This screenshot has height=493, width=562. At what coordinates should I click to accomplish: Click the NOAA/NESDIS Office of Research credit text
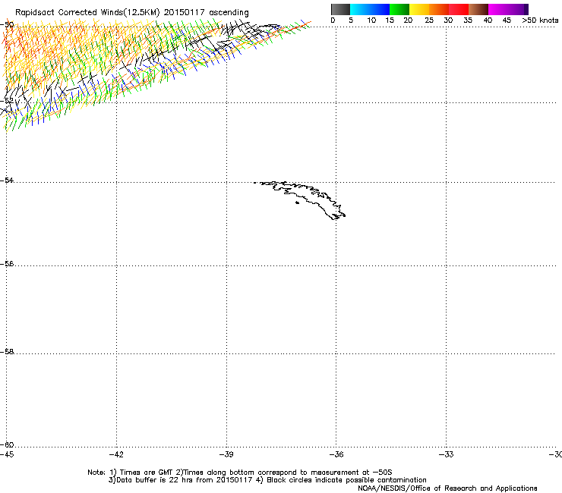click(x=447, y=488)
